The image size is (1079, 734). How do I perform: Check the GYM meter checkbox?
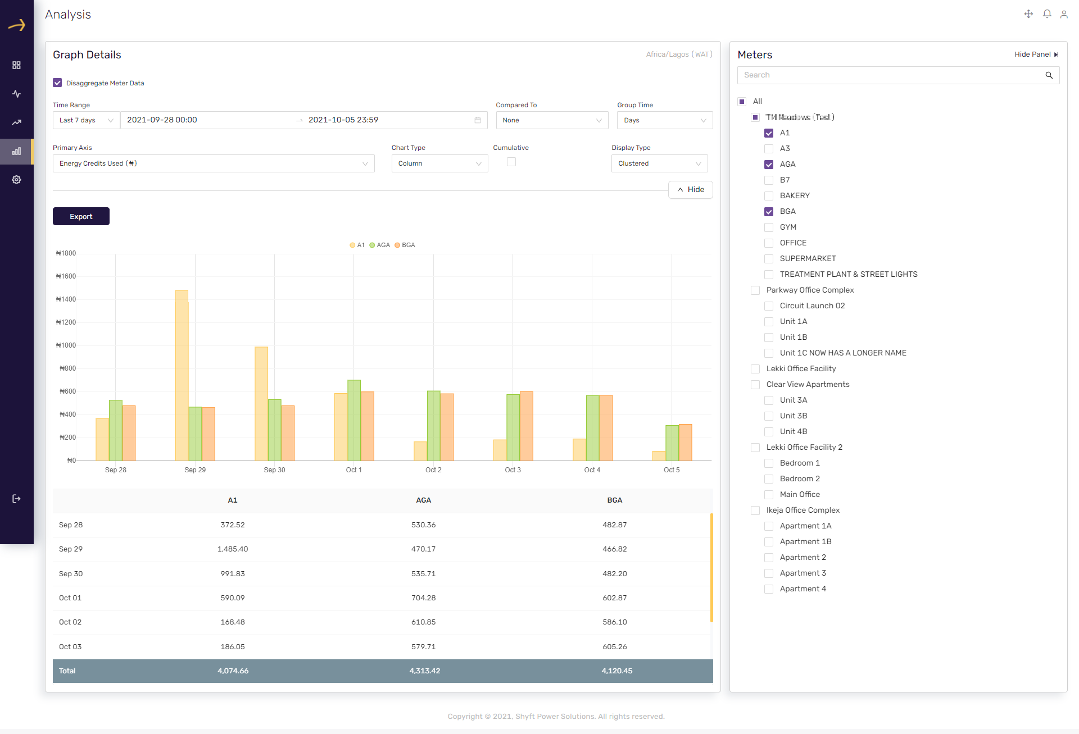[769, 227]
